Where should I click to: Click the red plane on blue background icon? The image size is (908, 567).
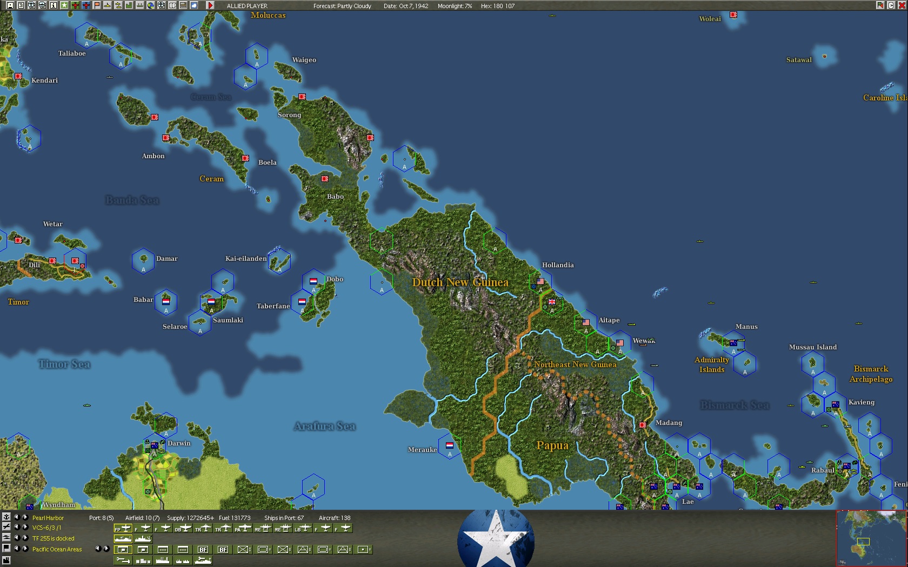(x=86, y=5)
